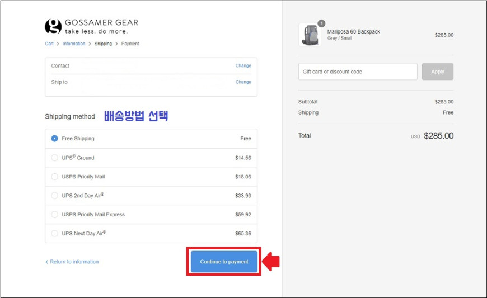Click the $14.56 UPS Ground price
This screenshot has width=487, height=298.
pos(243,158)
